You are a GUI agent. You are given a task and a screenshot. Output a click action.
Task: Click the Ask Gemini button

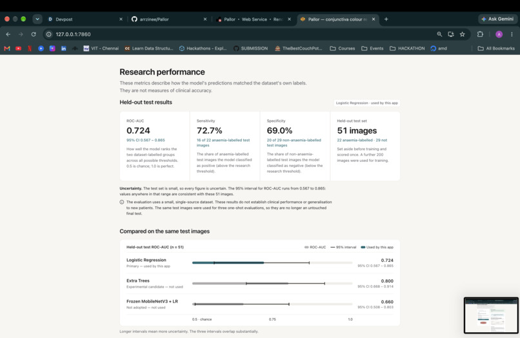497,19
